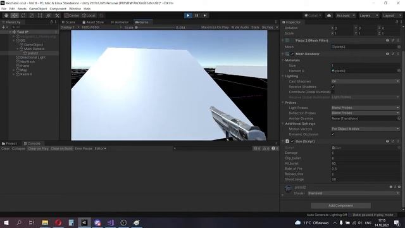Advance one frame with the Step button
Viewport: 405px width, 228px height.
205,15
